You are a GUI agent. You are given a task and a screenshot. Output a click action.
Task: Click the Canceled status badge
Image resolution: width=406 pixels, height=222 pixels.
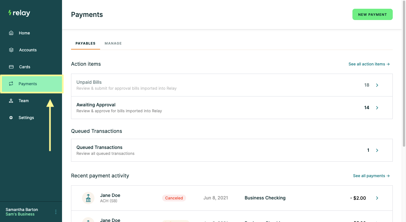point(174,198)
